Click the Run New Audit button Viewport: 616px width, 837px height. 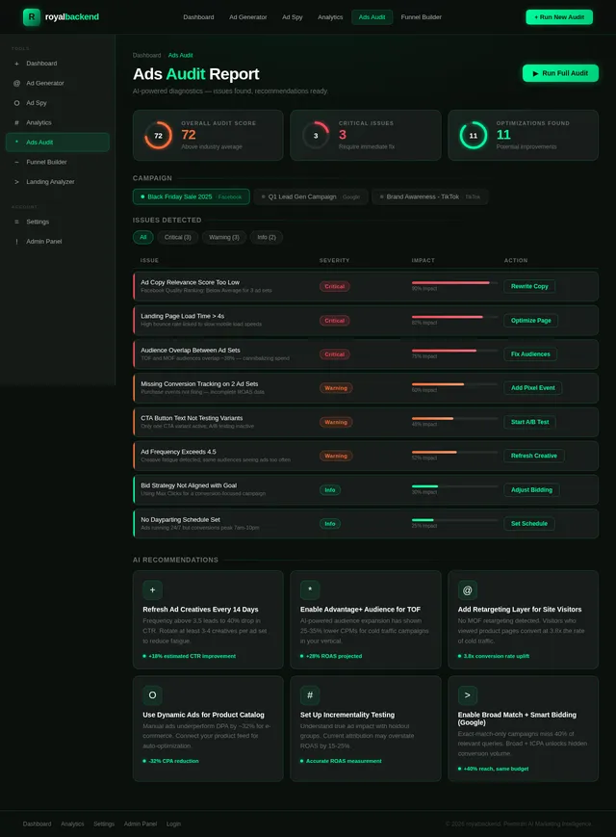tap(559, 17)
